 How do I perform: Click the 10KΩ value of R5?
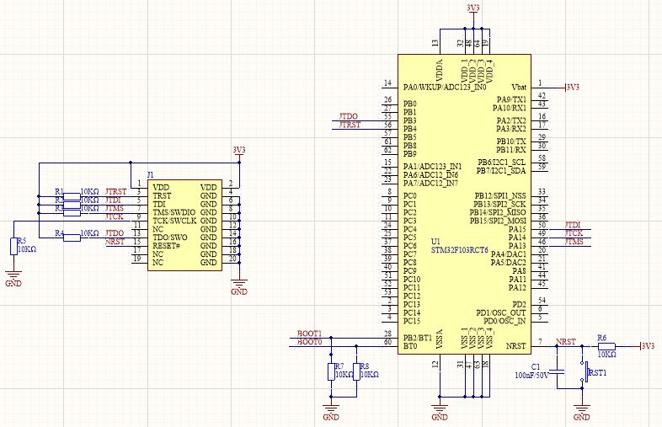tap(27, 249)
